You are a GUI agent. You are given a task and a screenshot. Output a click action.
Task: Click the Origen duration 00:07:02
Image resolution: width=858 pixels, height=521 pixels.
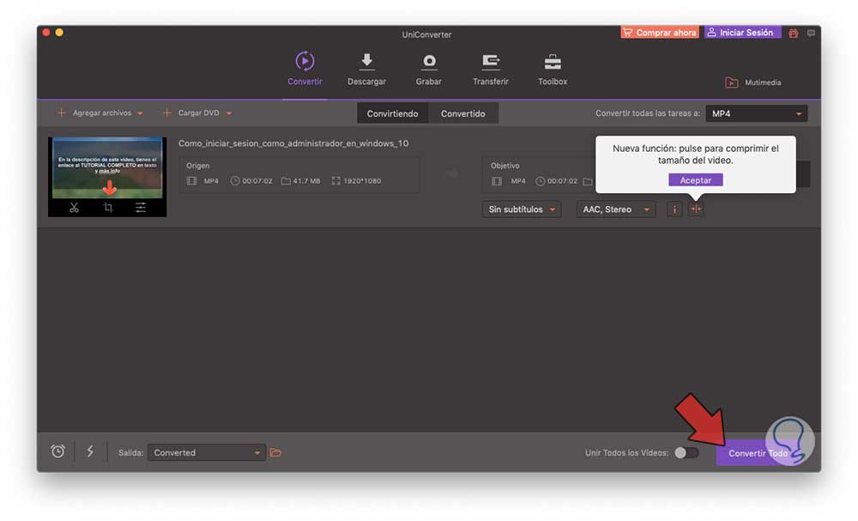click(x=257, y=180)
